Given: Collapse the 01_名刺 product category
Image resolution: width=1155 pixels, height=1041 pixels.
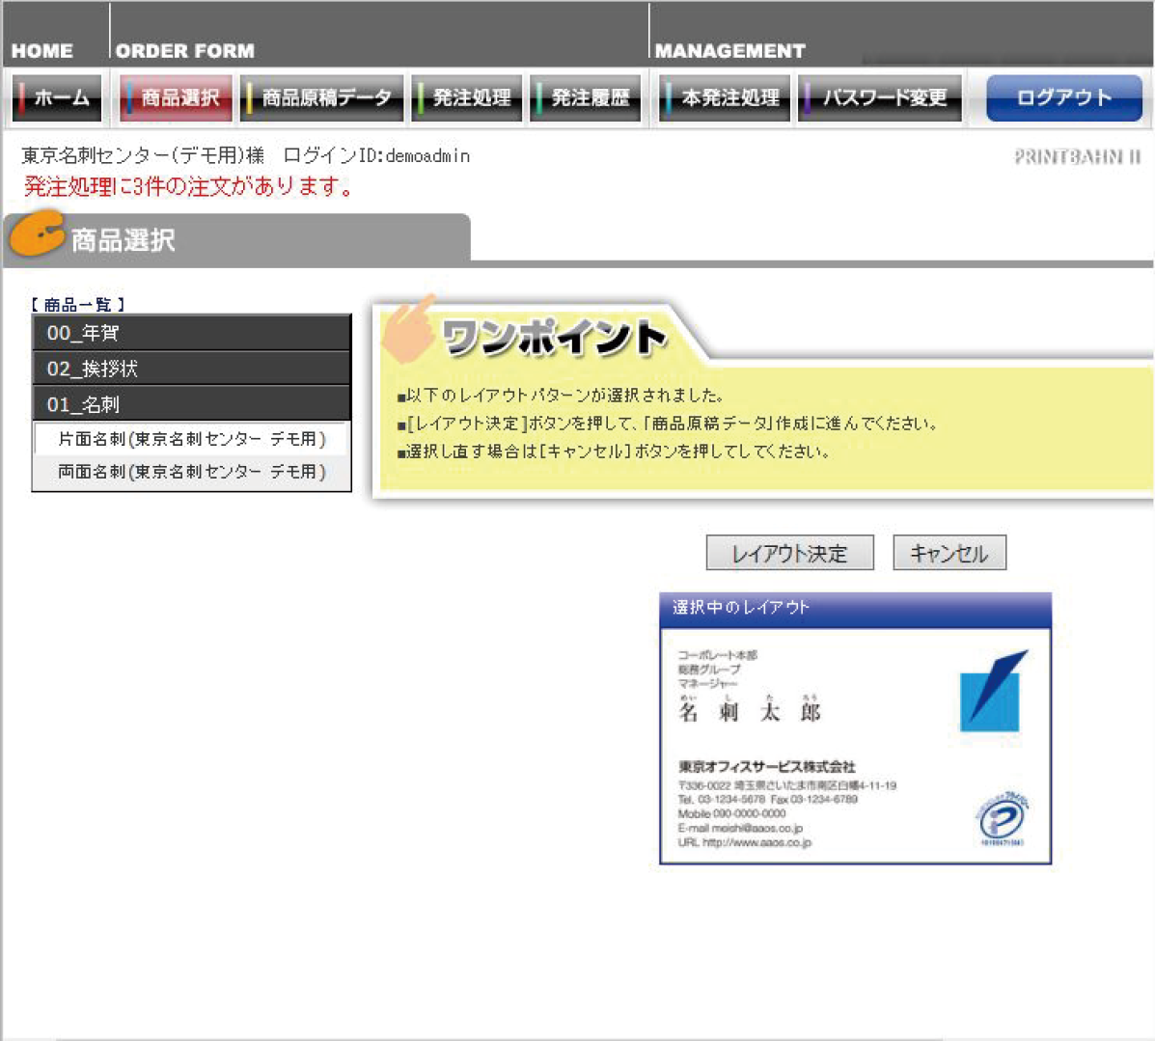Looking at the screenshot, I should (191, 404).
